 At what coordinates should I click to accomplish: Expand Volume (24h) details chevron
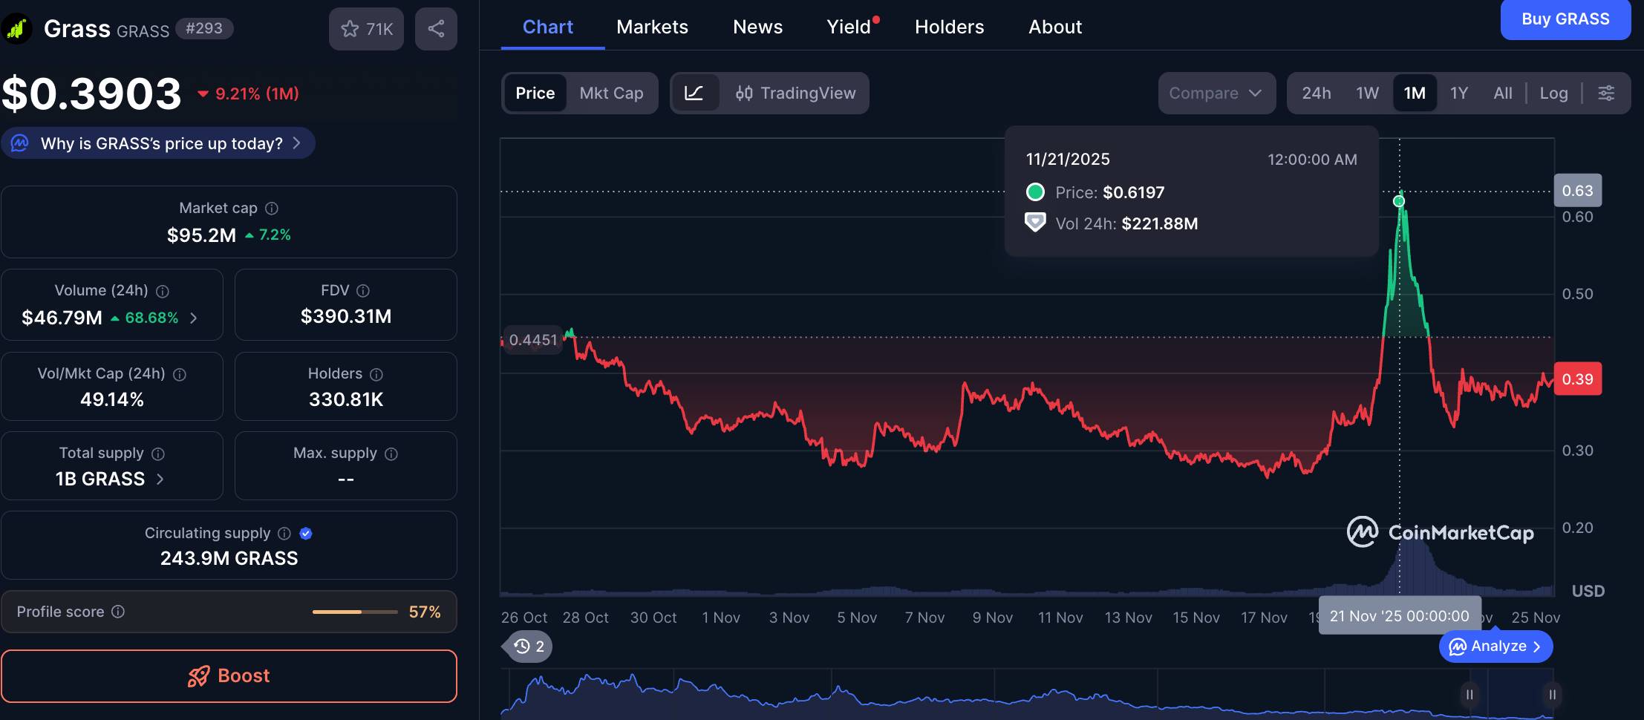(x=194, y=318)
